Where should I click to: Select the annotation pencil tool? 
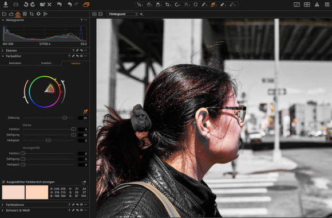point(232,5)
